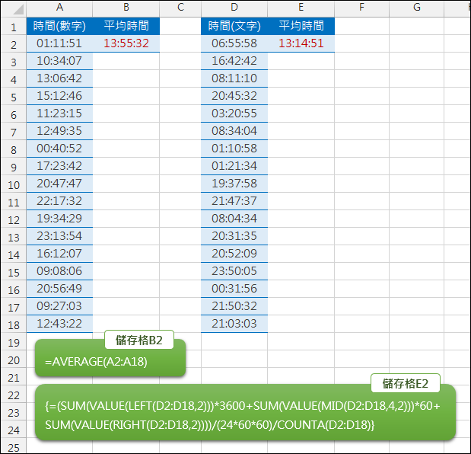This screenshot has height=454, width=471.
Task: Select cell with 17:23:42
Action: coord(59,166)
